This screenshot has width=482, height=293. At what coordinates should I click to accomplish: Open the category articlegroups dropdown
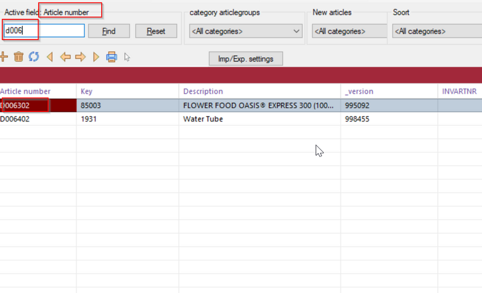pos(245,31)
